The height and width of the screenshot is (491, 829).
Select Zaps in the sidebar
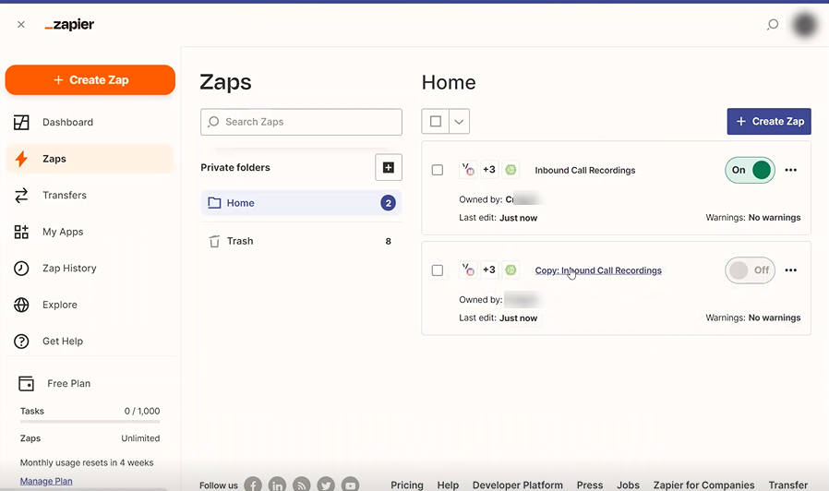click(x=90, y=159)
